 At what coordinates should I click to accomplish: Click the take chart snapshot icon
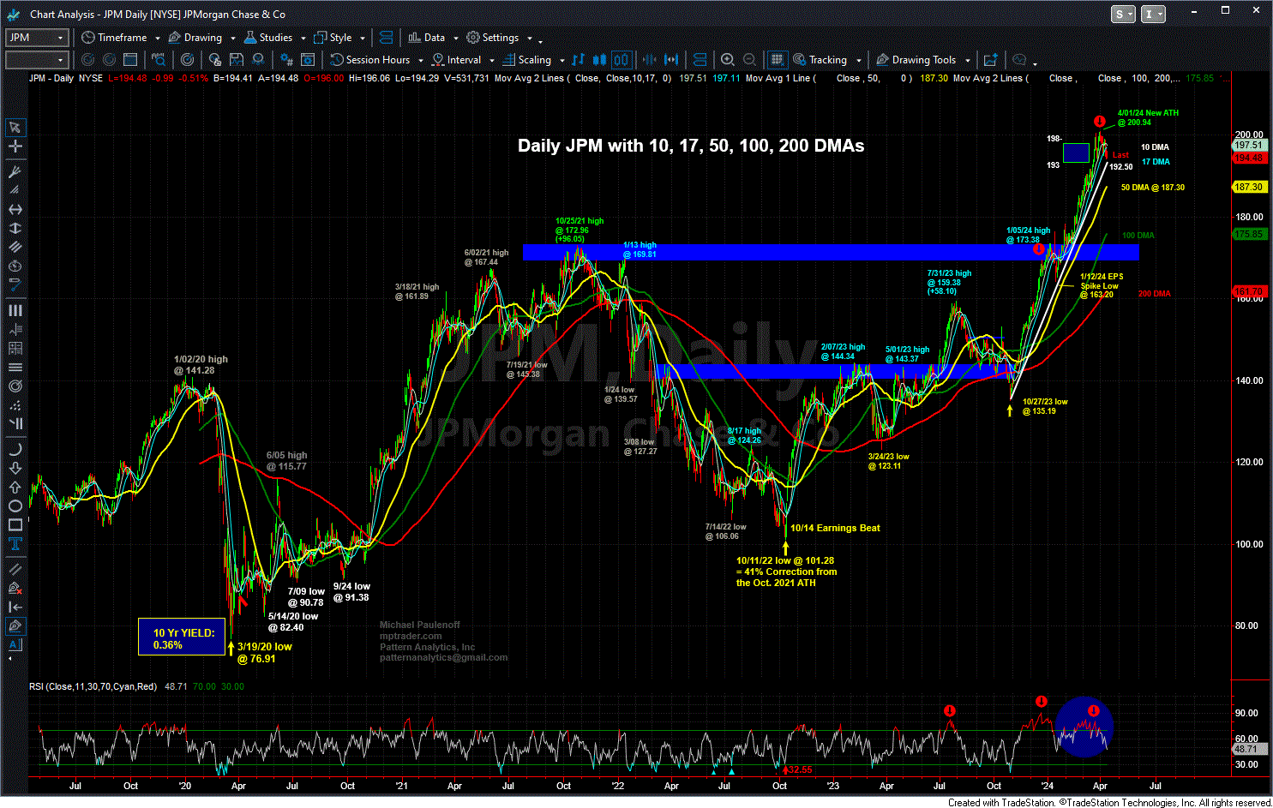[990, 60]
